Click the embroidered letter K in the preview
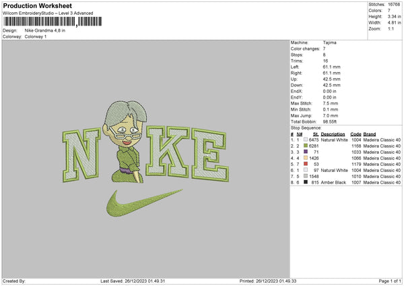This screenshot has width=404, height=286. point(168,151)
